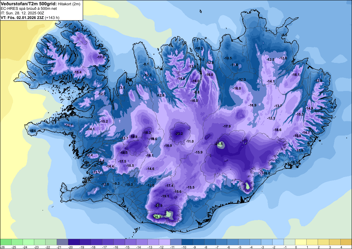Click the '0' label on the legend scale
352x249 pixels.
(x=295, y=247)
